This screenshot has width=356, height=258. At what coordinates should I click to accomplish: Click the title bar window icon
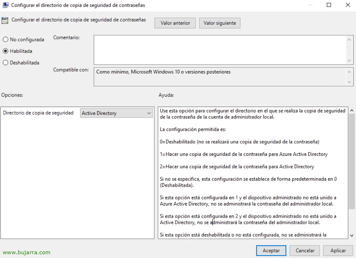coord(5,5)
